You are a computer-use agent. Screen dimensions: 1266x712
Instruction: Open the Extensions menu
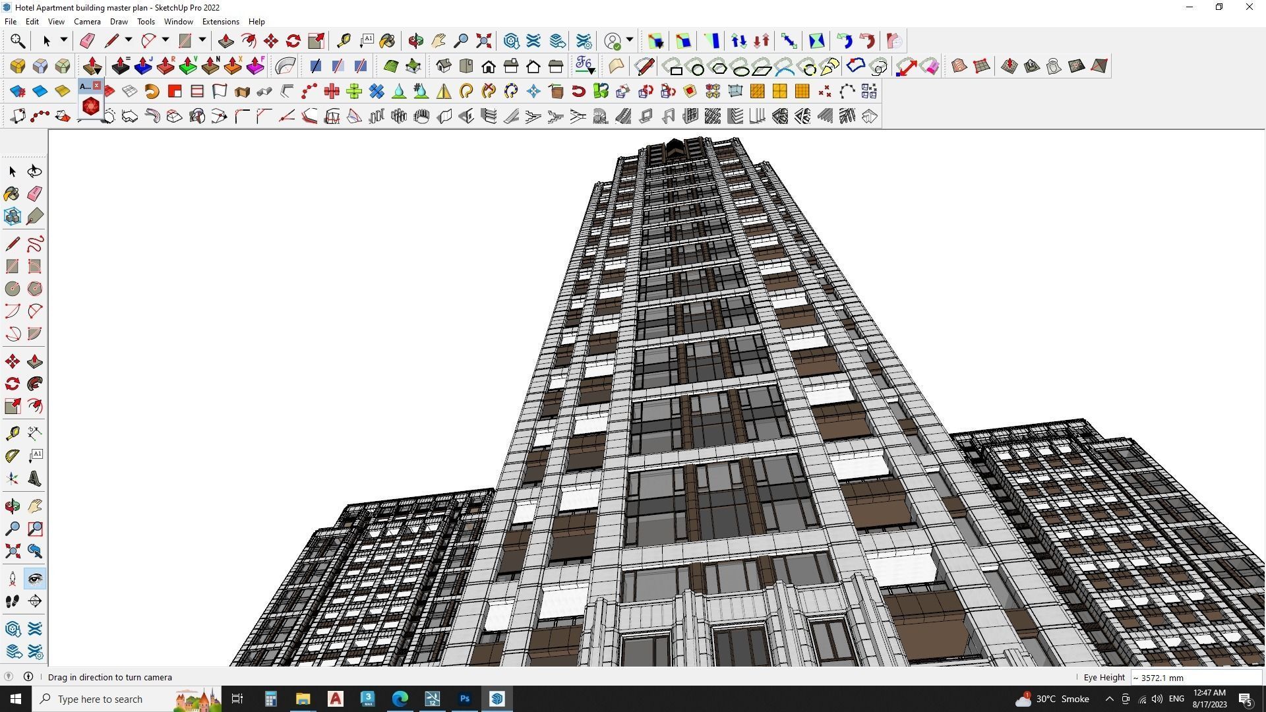(x=221, y=22)
